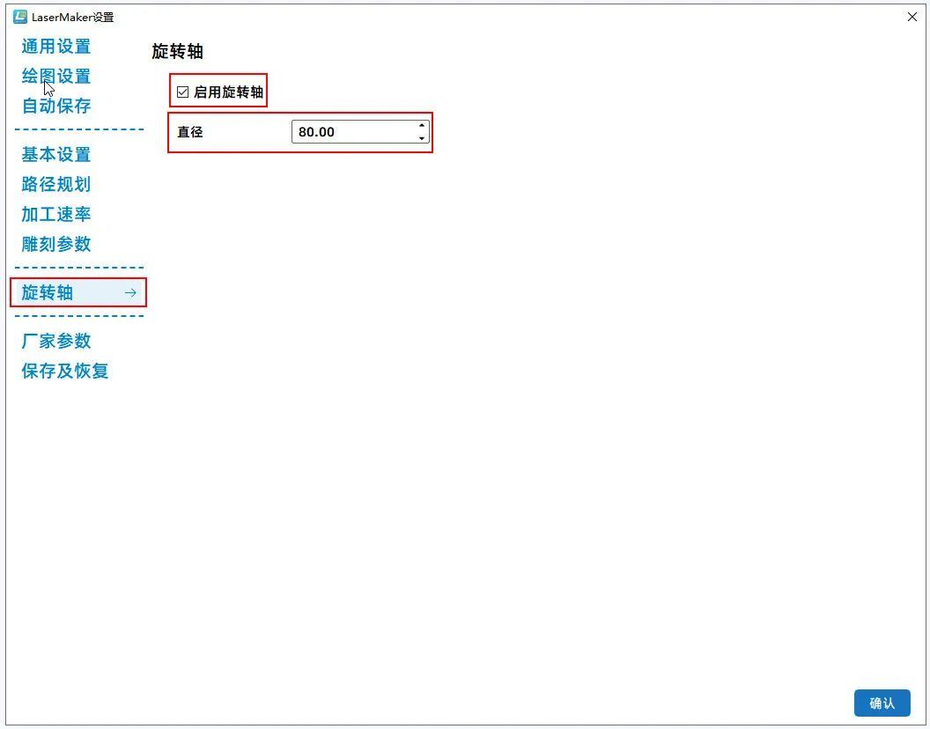The height and width of the screenshot is (729, 930).
Task: Select the 旋转轴 sidebar item
Action: coord(48,292)
